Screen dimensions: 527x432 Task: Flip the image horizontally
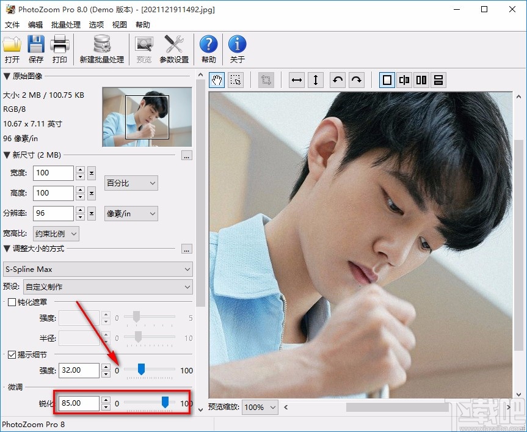click(297, 80)
